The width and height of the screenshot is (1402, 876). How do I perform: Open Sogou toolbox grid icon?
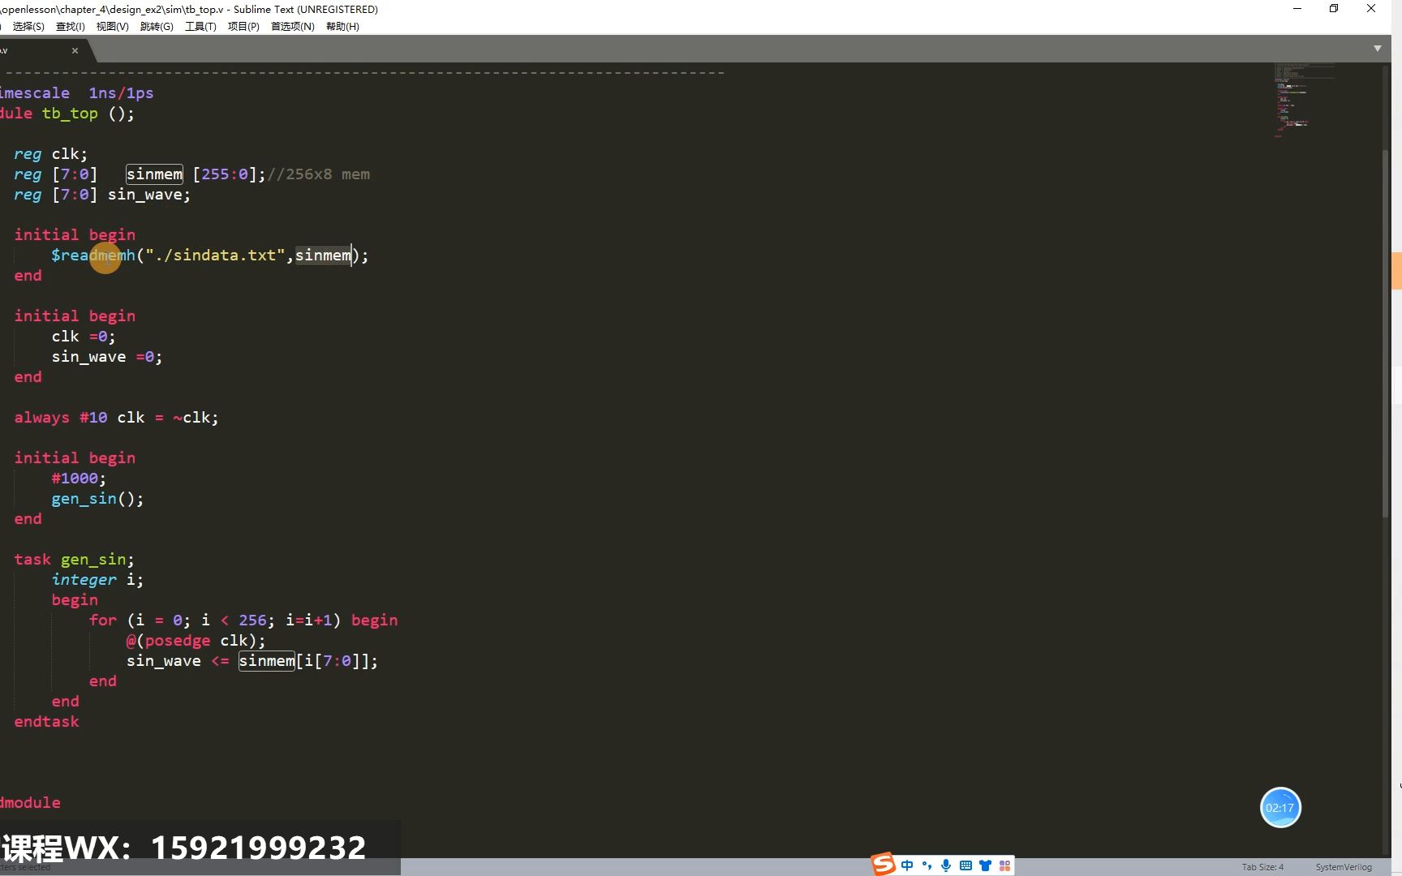[x=1004, y=865]
